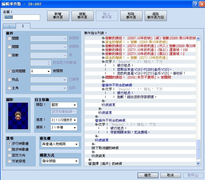
Task: Enable the 踏步時動畫 option
Action: [9, 149]
